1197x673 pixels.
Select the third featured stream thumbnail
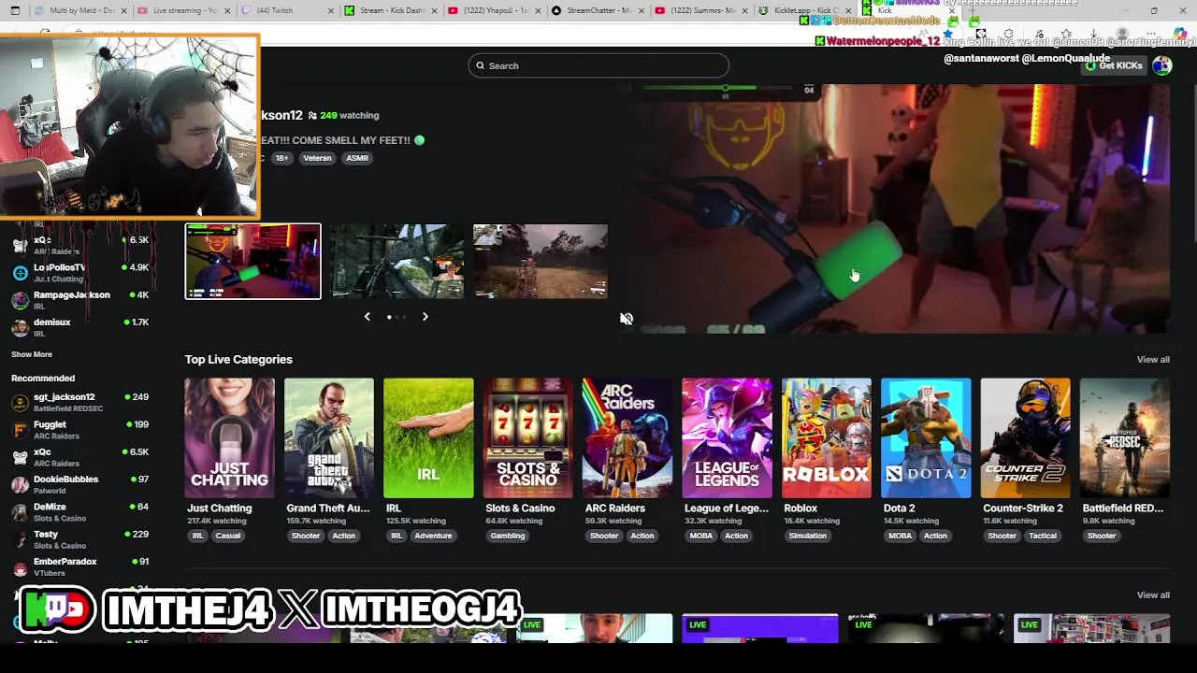pyautogui.click(x=541, y=262)
